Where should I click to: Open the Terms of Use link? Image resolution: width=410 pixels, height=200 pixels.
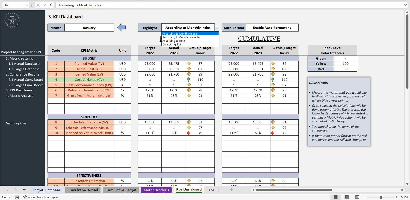pyautogui.click(x=15, y=123)
